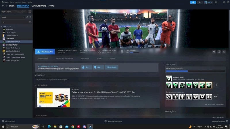Open the notifications bell
This screenshot has height=129, width=230.
(x=200, y=2)
